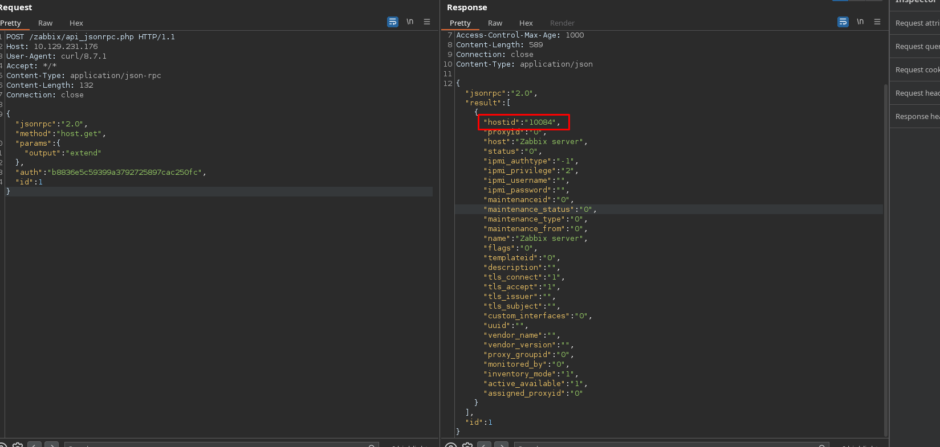Select the Raw tab in Response pane
The width and height of the screenshot is (940, 447).
[495, 23]
